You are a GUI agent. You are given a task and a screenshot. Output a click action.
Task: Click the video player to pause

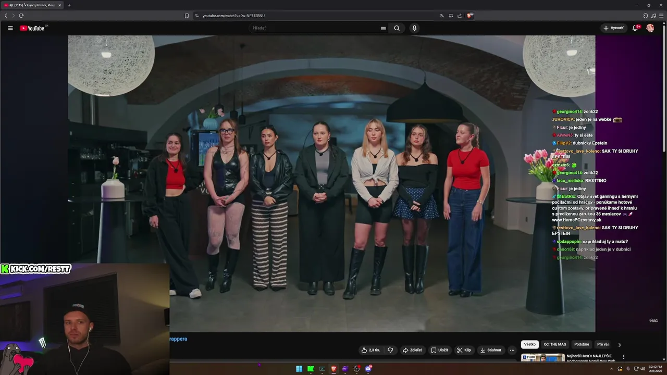coord(331,183)
